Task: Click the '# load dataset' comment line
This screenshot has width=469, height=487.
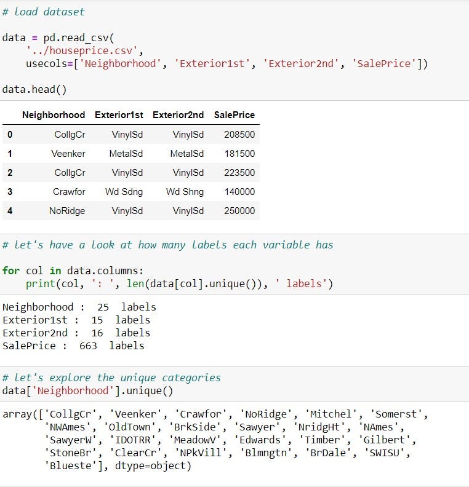Action: coord(43,12)
